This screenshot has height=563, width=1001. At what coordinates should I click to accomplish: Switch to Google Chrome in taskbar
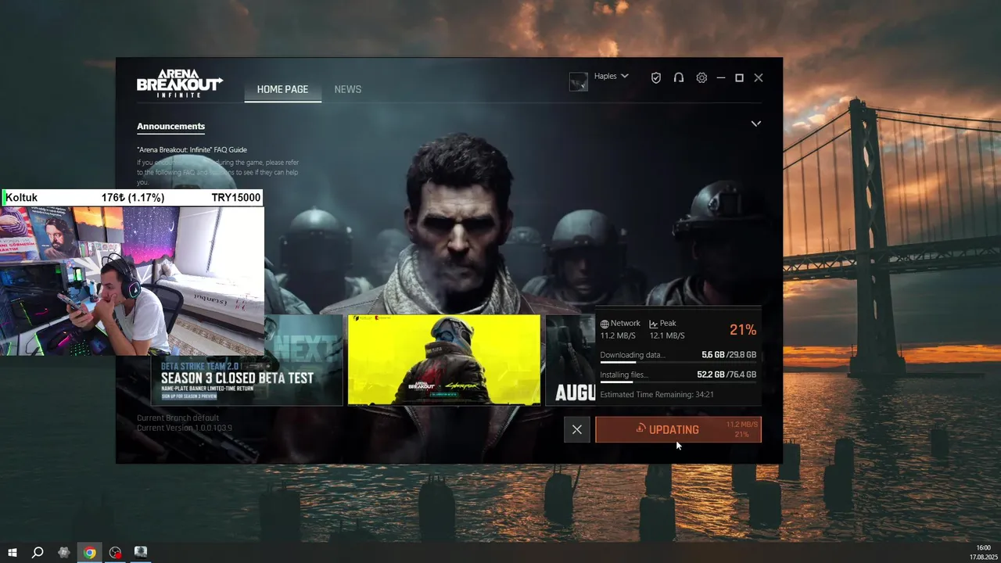[x=90, y=552]
